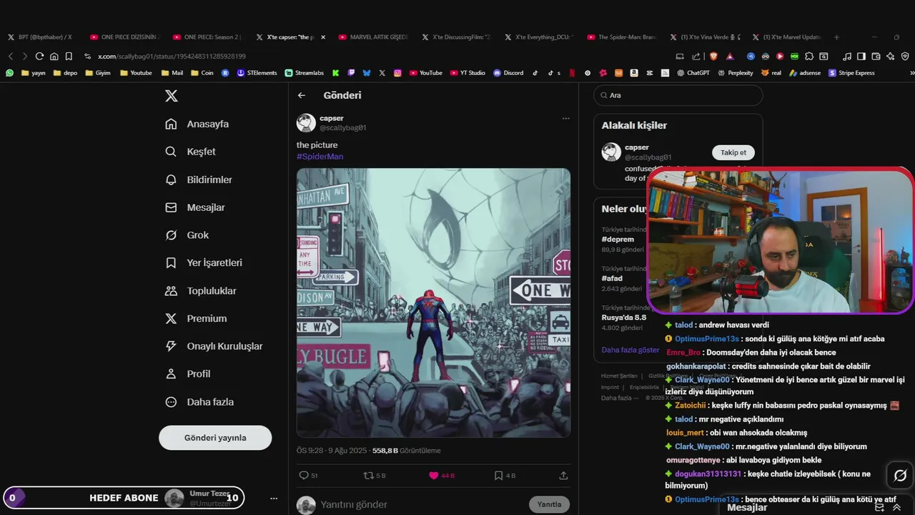
Task: Switch to the X'te Marvel Updates tab
Action: pos(786,37)
